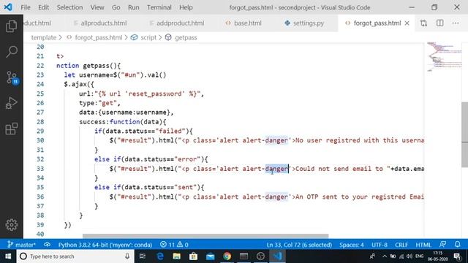468x263 pixels.
Task: Click the minimap code preview
Action: (444, 57)
